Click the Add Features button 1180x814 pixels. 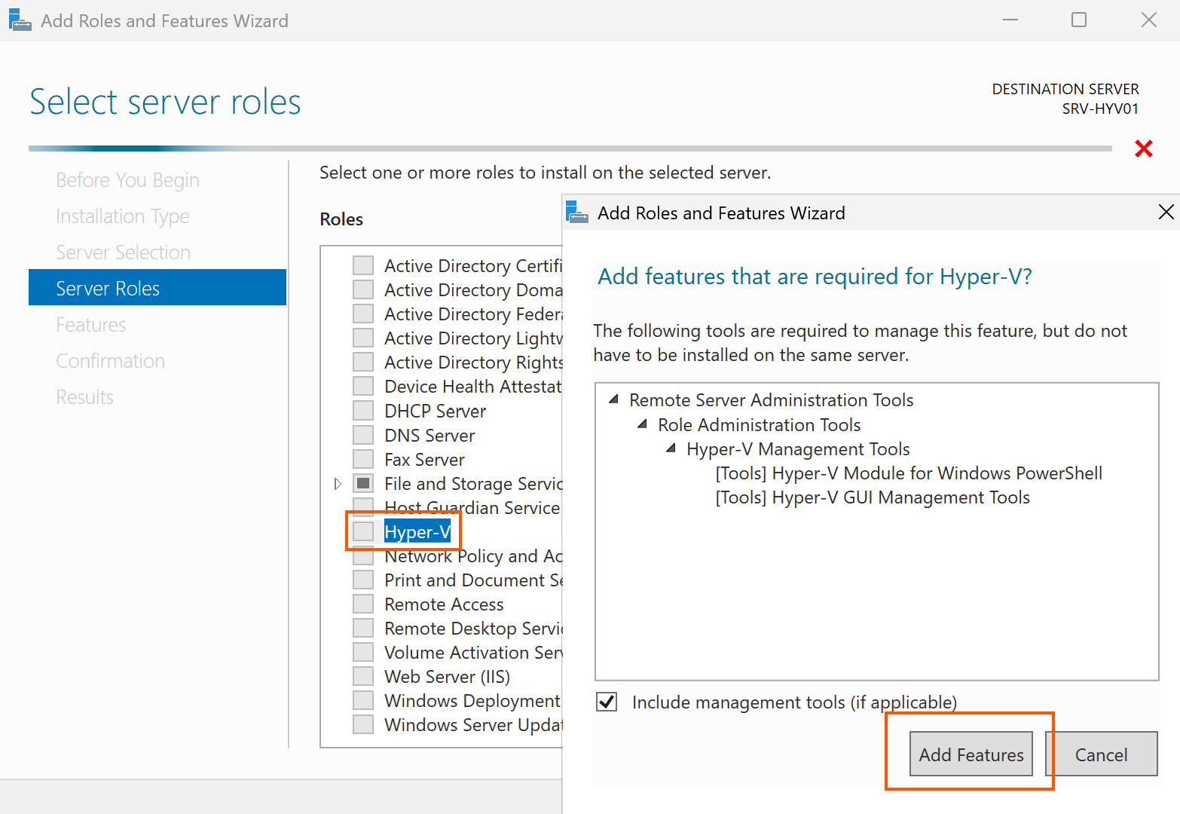[x=971, y=754]
